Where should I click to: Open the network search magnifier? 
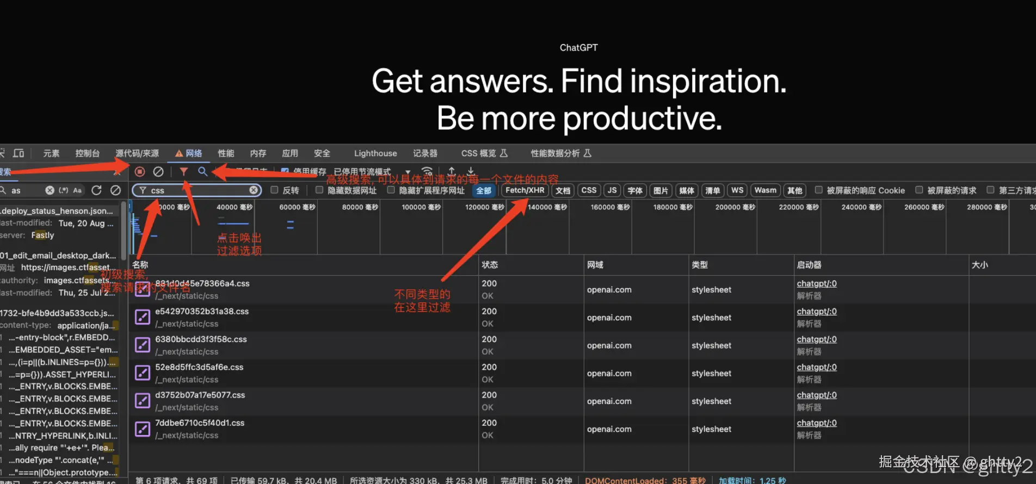tap(202, 171)
